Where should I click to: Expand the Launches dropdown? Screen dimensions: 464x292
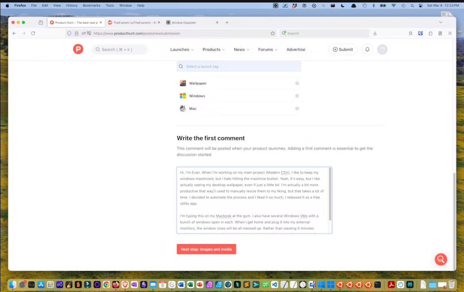click(182, 49)
